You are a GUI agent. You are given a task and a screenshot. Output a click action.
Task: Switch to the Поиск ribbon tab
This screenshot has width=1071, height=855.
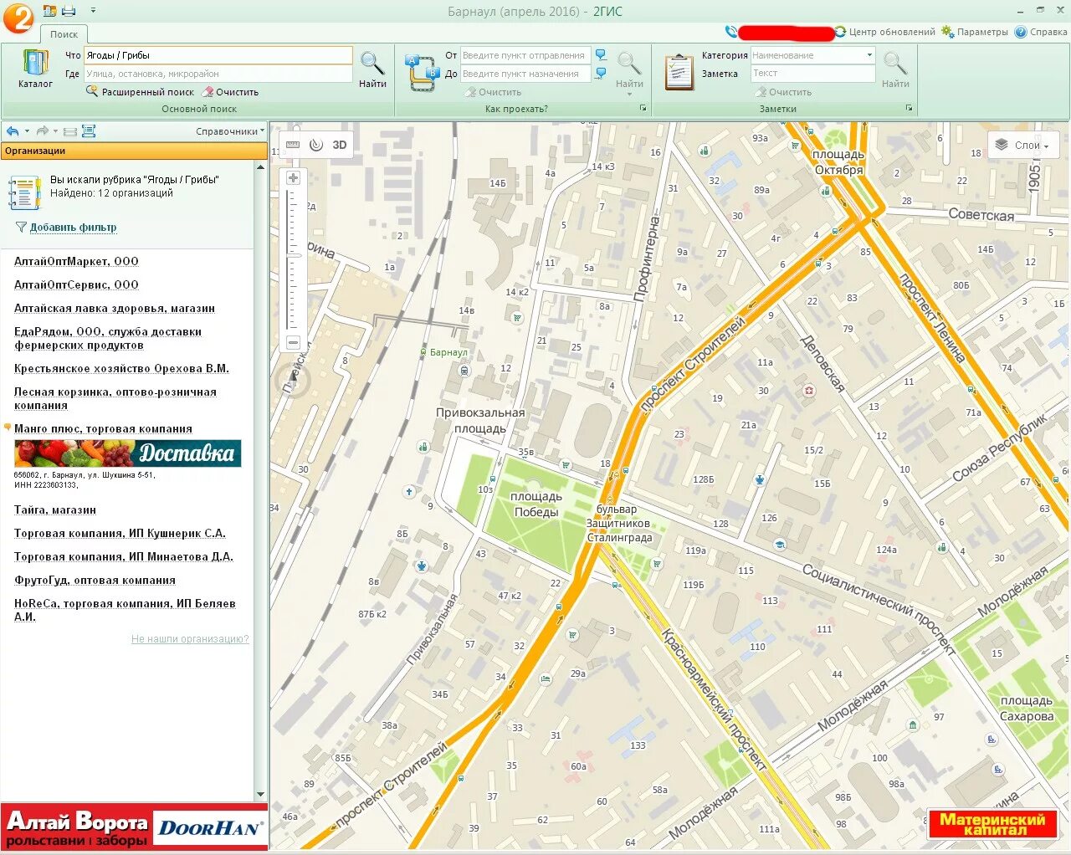(64, 34)
